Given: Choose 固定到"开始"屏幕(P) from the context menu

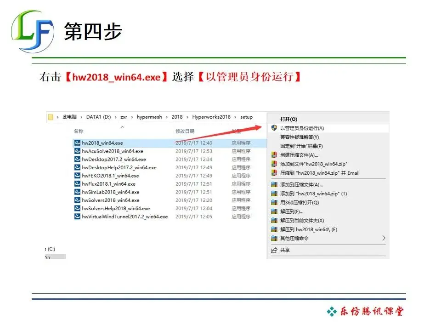Looking at the screenshot, I should click(x=301, y=146).
